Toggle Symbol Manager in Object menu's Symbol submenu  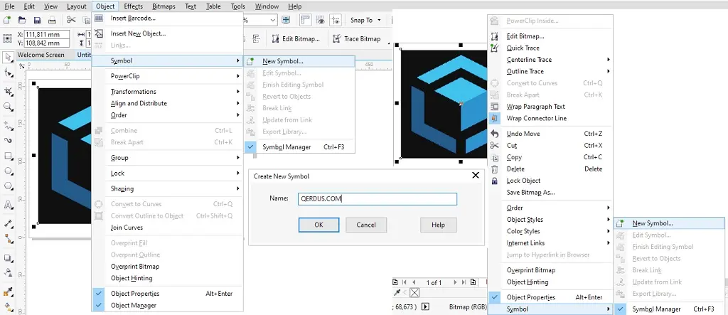299,146
